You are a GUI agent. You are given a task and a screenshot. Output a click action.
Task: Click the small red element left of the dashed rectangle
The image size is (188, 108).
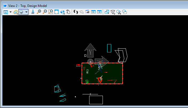[x=78, y=65]
